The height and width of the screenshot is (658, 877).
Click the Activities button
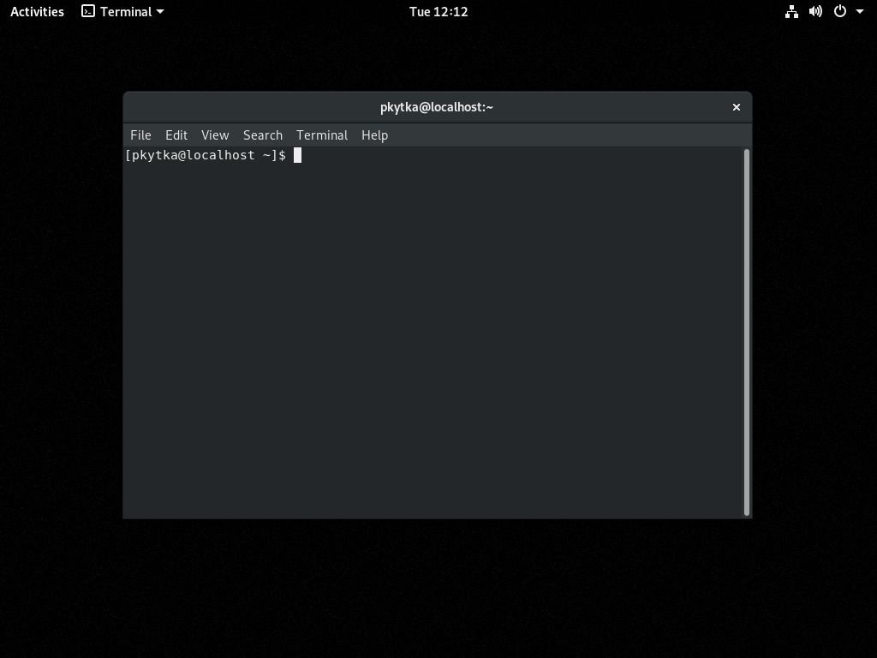37,11
